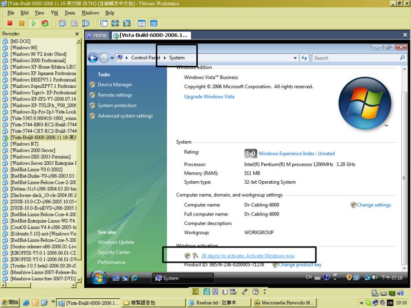This screenshot has height=308, width=411.
Task: Click the Vista tray volume speaker icon
Action: (x=375, y=277)
